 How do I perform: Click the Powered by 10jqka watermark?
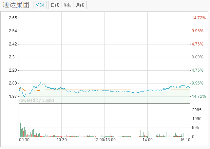click(x=36, y=100)
